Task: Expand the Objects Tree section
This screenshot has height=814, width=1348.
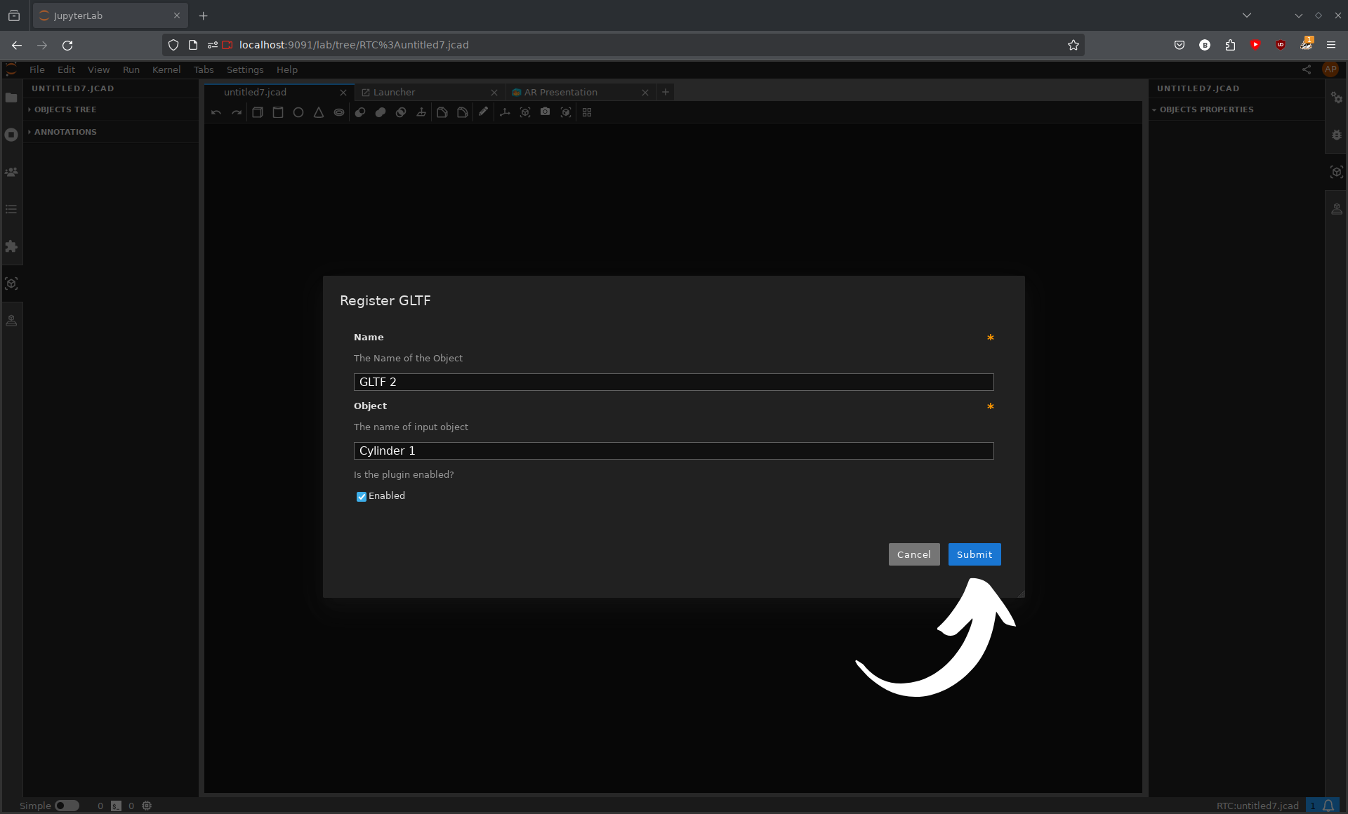Action: pyautogui.click(x=65, y=109)
